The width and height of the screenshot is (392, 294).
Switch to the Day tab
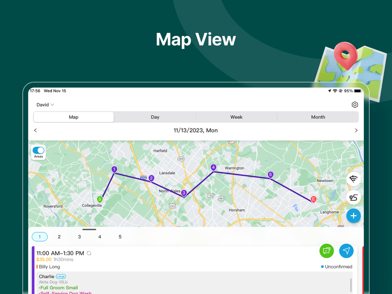click(x=155, y=117)
